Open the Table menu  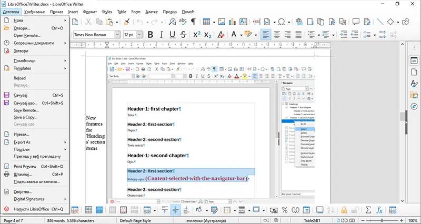[122, 12]
